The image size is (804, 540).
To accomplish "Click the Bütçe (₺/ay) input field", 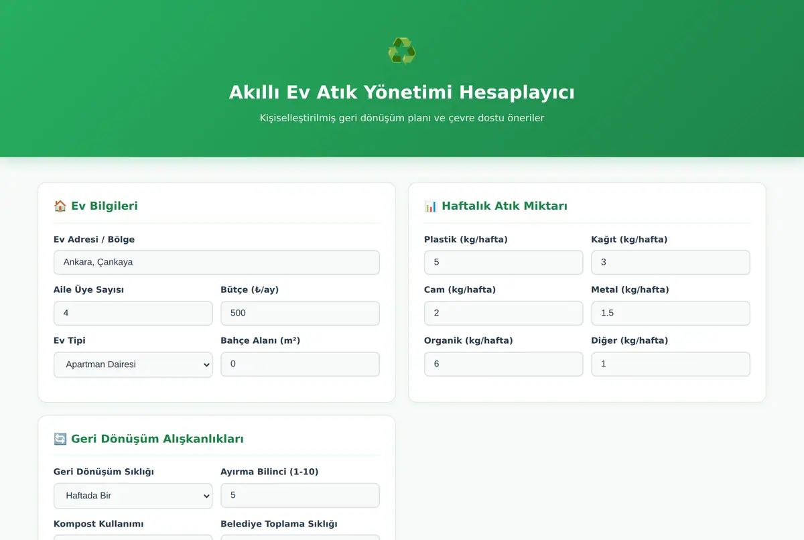I will click(300, 313).
